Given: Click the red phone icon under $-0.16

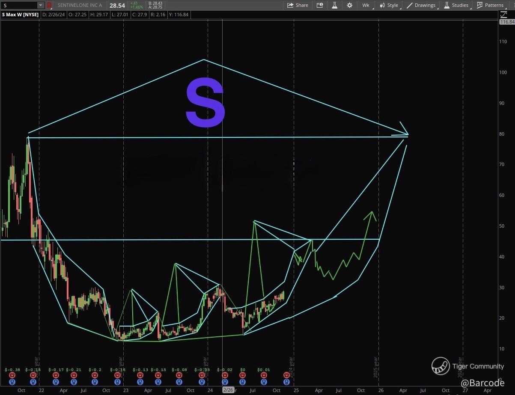Looking at the screenshot, I should tap(117, 375).
